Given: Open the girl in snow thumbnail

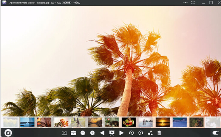Looking at the screenshot, I should tap(146, 122).
